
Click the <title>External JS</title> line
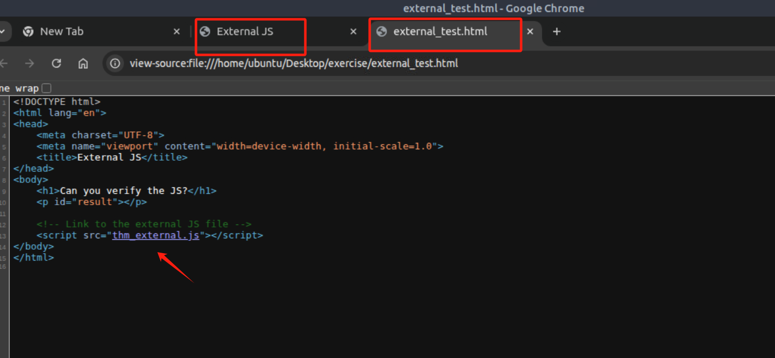[x=112, y=157]
